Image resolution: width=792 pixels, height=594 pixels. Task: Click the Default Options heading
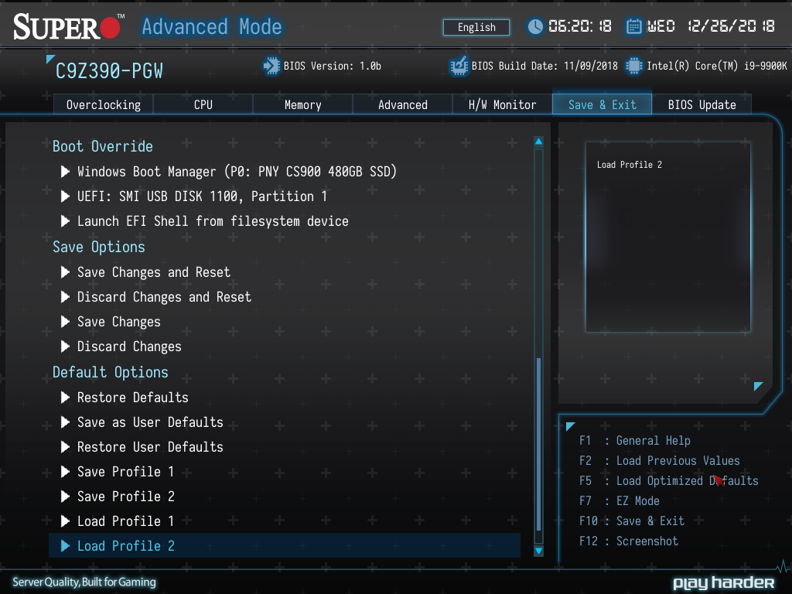[111, 372]
